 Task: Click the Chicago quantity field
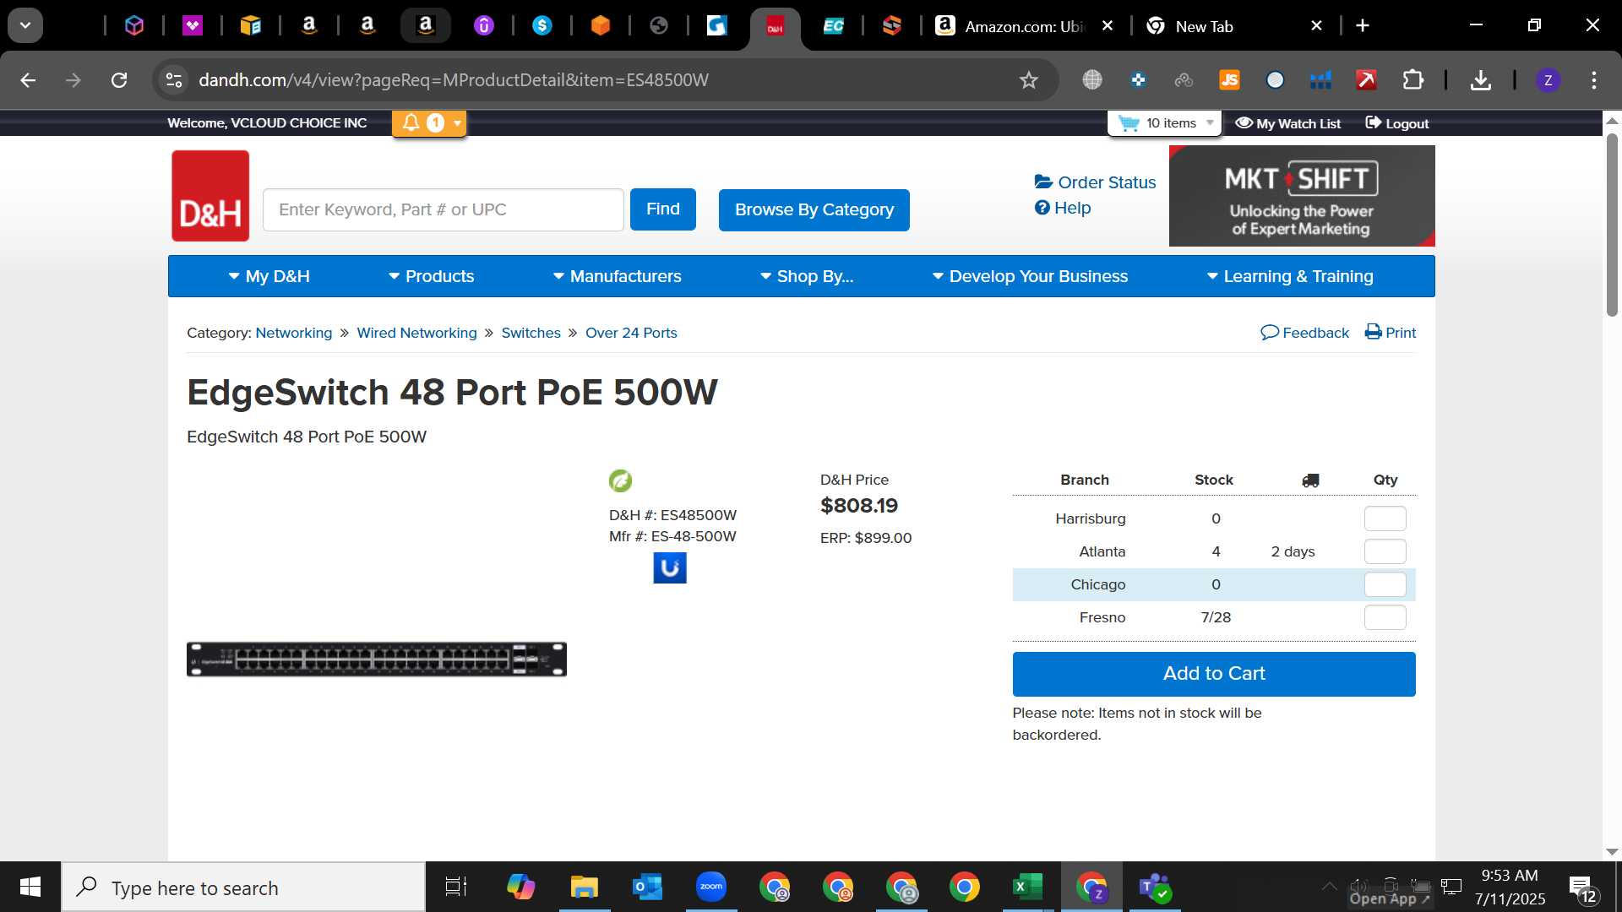[1385, 584]
